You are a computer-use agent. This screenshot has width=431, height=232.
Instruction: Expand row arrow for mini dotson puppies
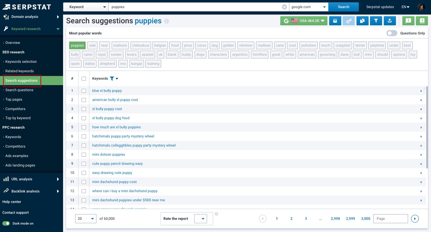pyautogui.click(x=421, y=155)
